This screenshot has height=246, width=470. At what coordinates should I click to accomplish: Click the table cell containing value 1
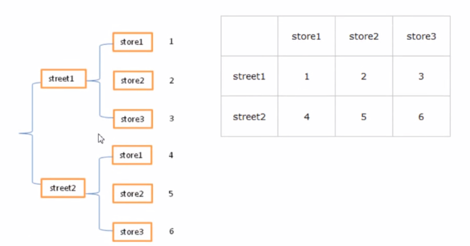306,76
